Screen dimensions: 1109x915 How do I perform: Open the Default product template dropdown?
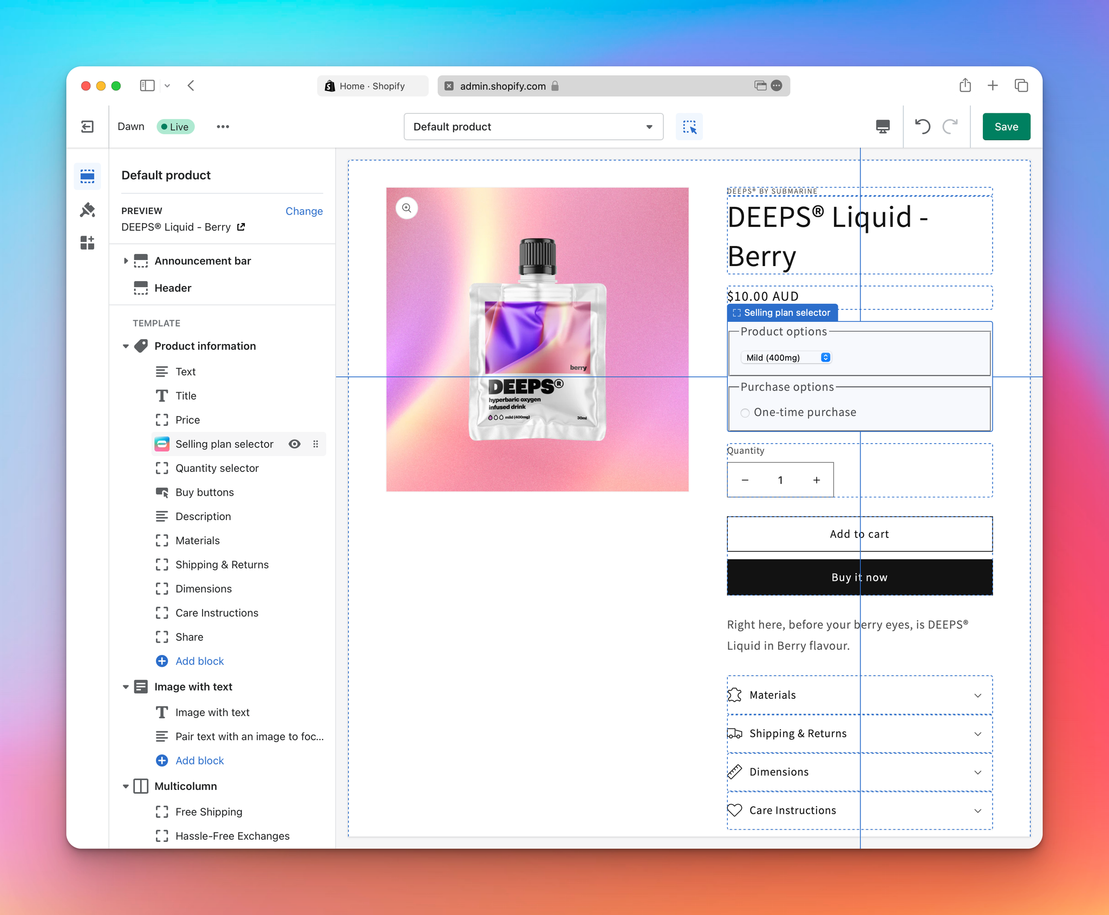point(533,127)
